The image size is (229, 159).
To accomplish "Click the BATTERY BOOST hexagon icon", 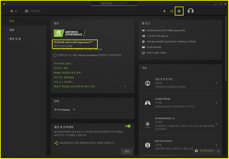I will (148, 145).
